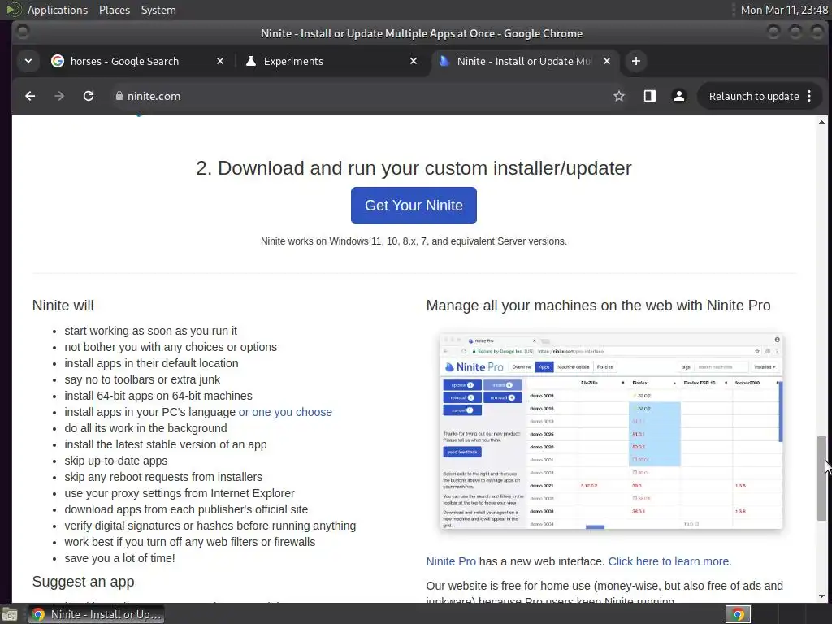Open the Chrome three-dot menu
The width and height of the screenshot is (832, 624).
click(x=809, y=96)
